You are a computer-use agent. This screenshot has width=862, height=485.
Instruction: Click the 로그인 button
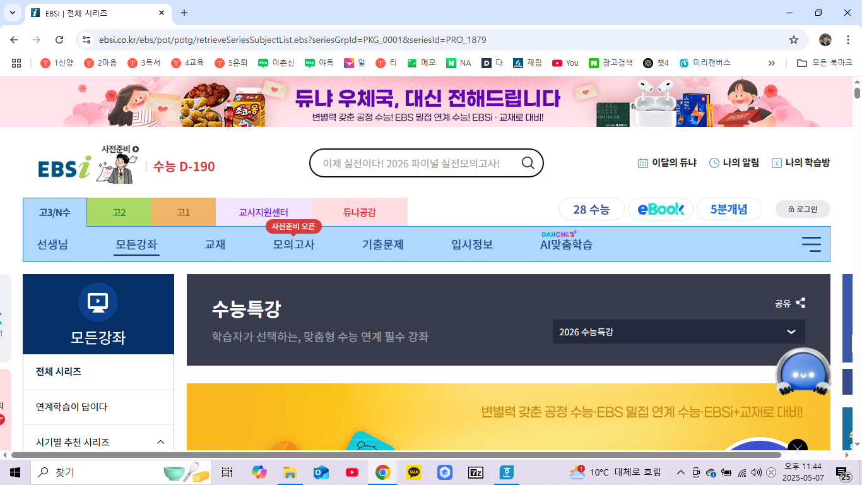803,209
